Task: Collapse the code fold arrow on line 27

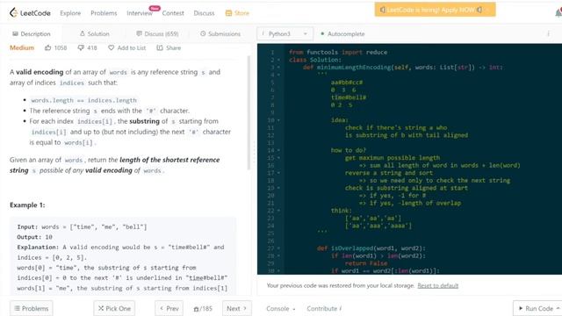Action: coord(279,248)
